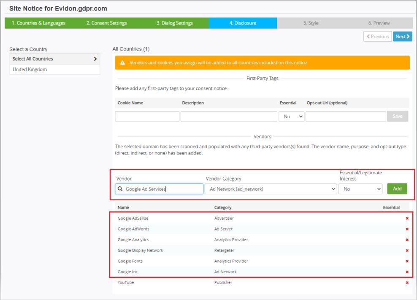The height and width of the screenshot is (300, 417).
Task: Delete the Google Display Network vendor
Action: [x=407, y=250]
